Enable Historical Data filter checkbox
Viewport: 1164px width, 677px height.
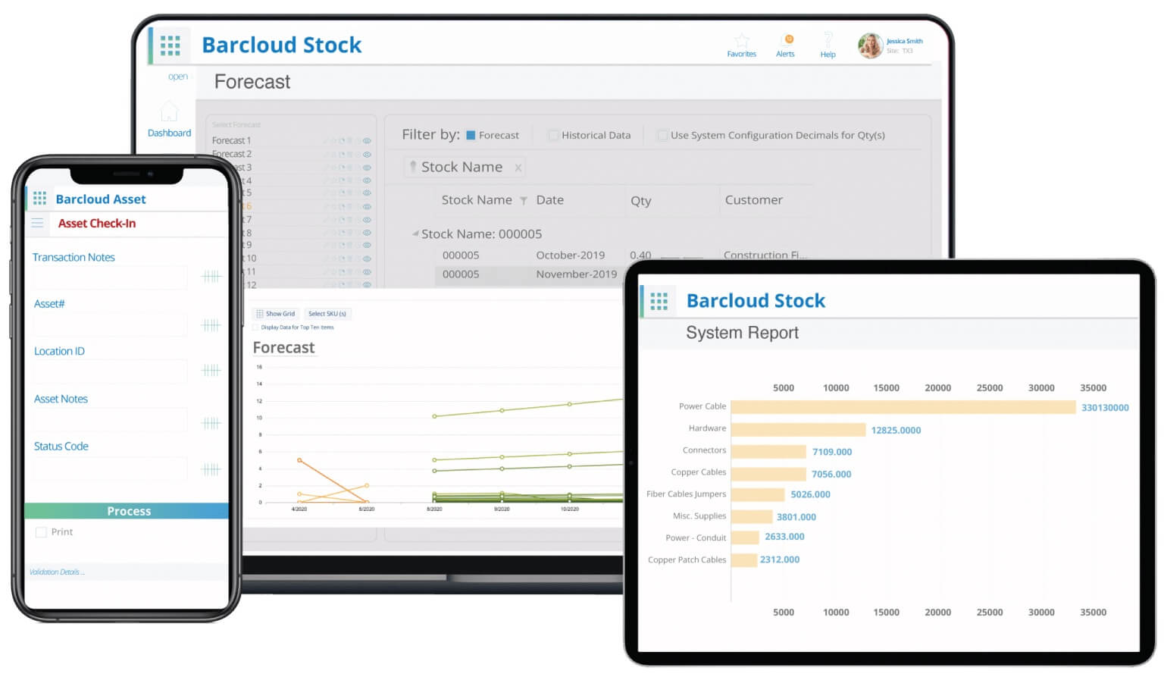[x=553, y=135]
